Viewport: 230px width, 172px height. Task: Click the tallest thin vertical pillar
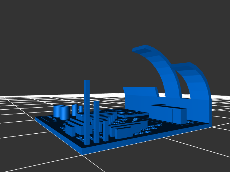87,112
